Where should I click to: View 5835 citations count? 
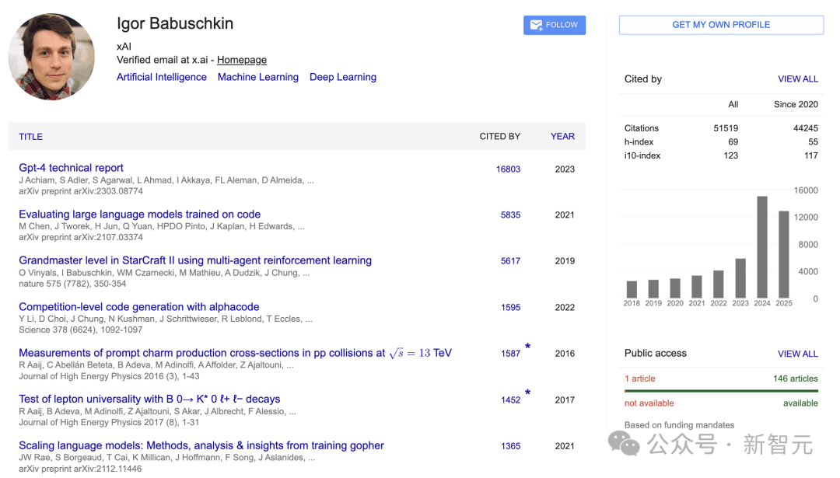click(510, 215)
